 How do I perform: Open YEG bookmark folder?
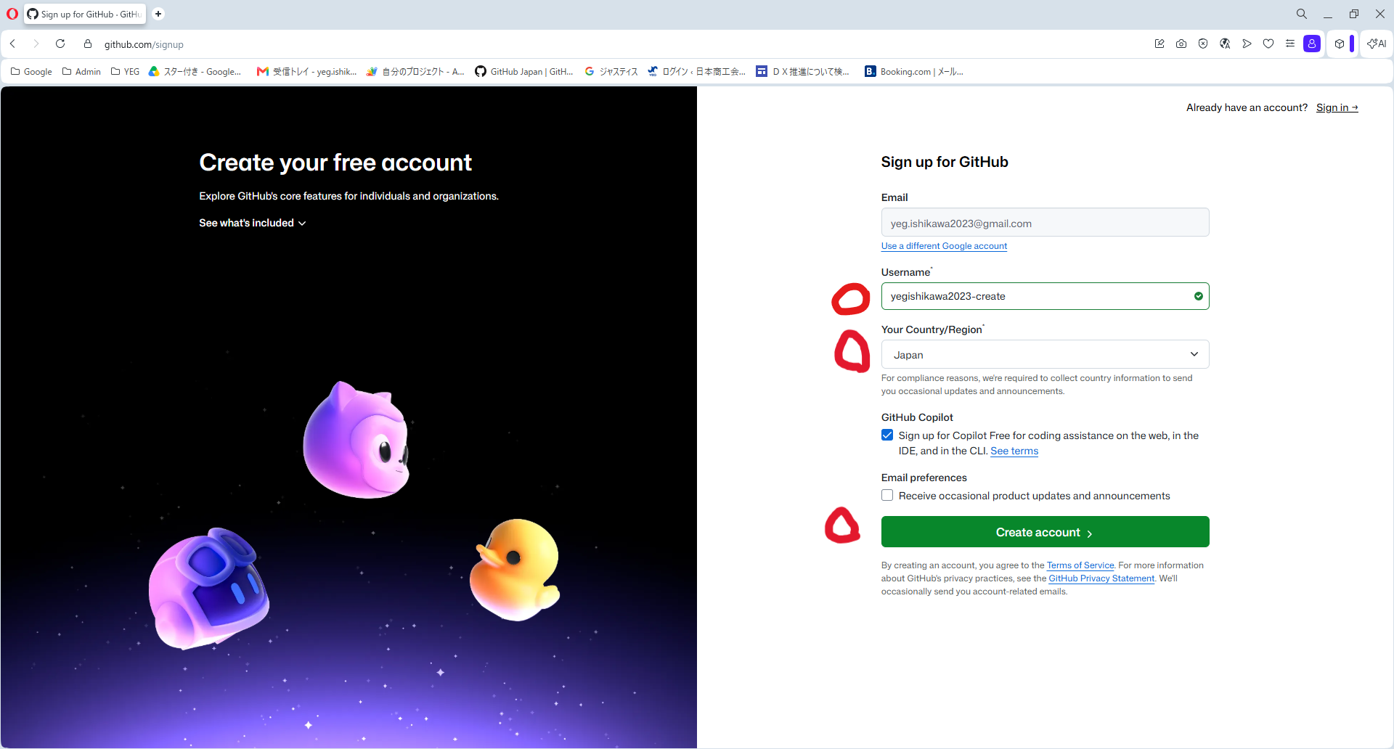pyautogui.click(x=125, y=72)
